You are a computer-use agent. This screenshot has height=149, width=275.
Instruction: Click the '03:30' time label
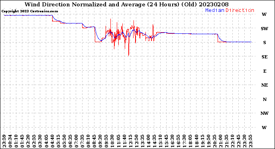[x=40, y=141]
